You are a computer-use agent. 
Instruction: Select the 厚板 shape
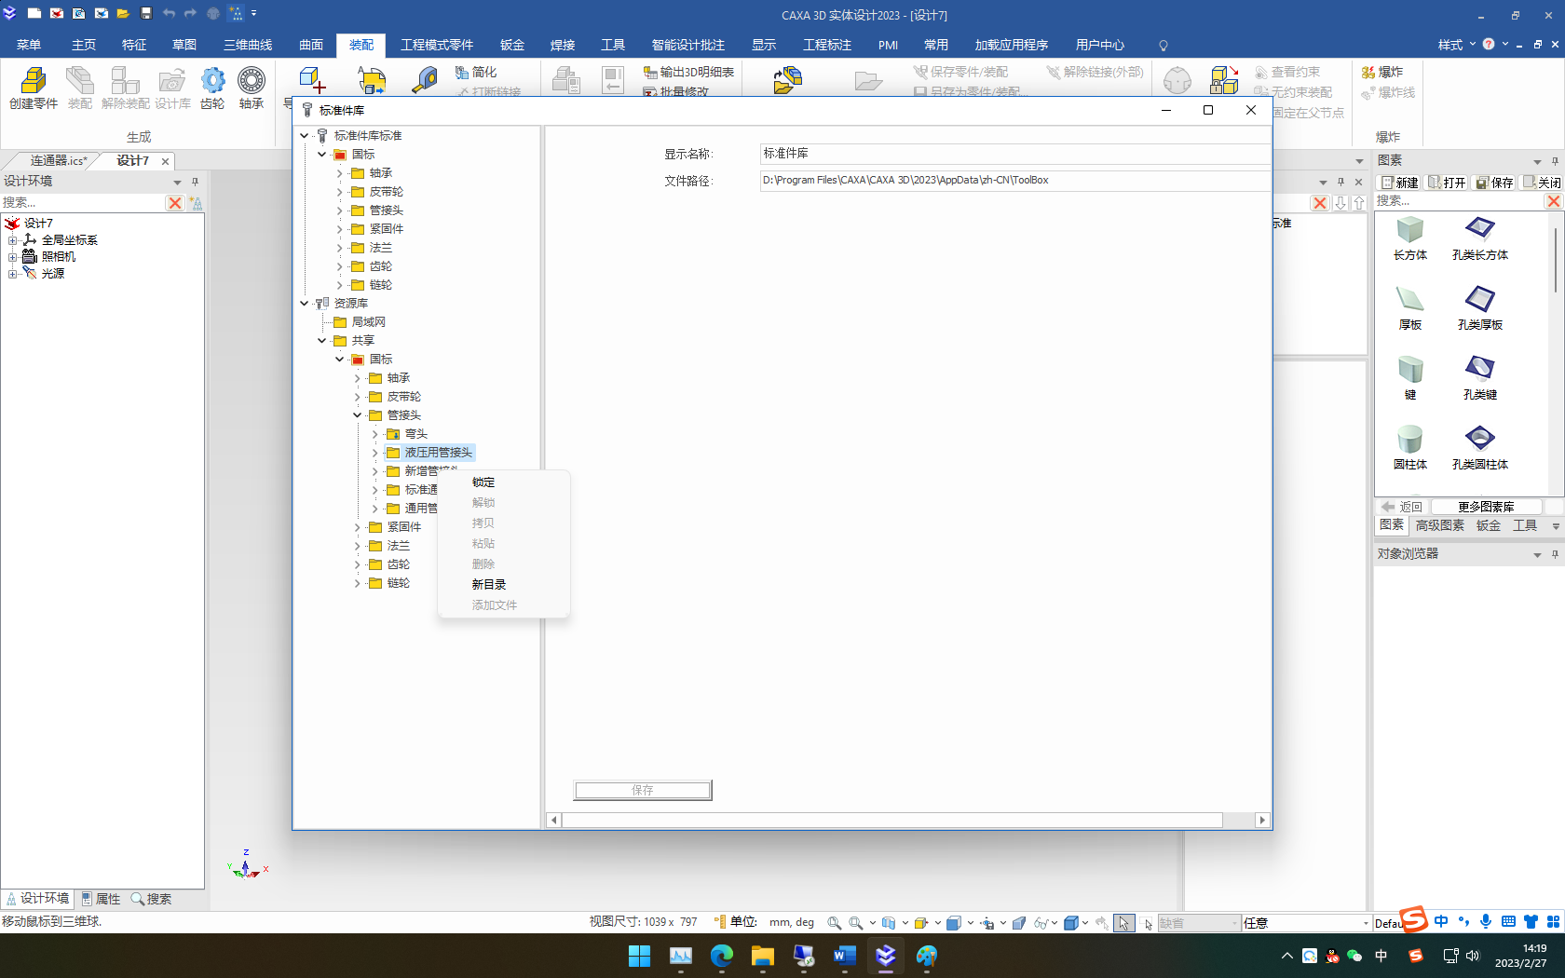(1410, 308)
